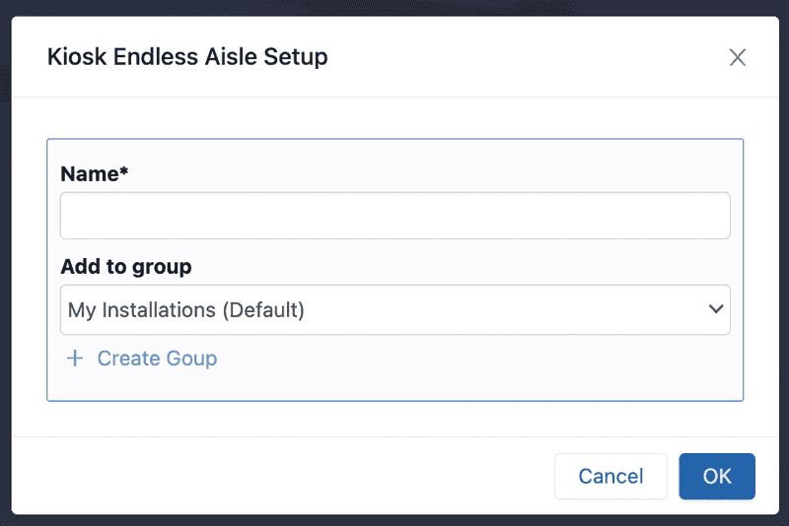The width and height of the screenshot is (789, 526).
Task: Expand group list via the down arrow
Action: point(716,309)
